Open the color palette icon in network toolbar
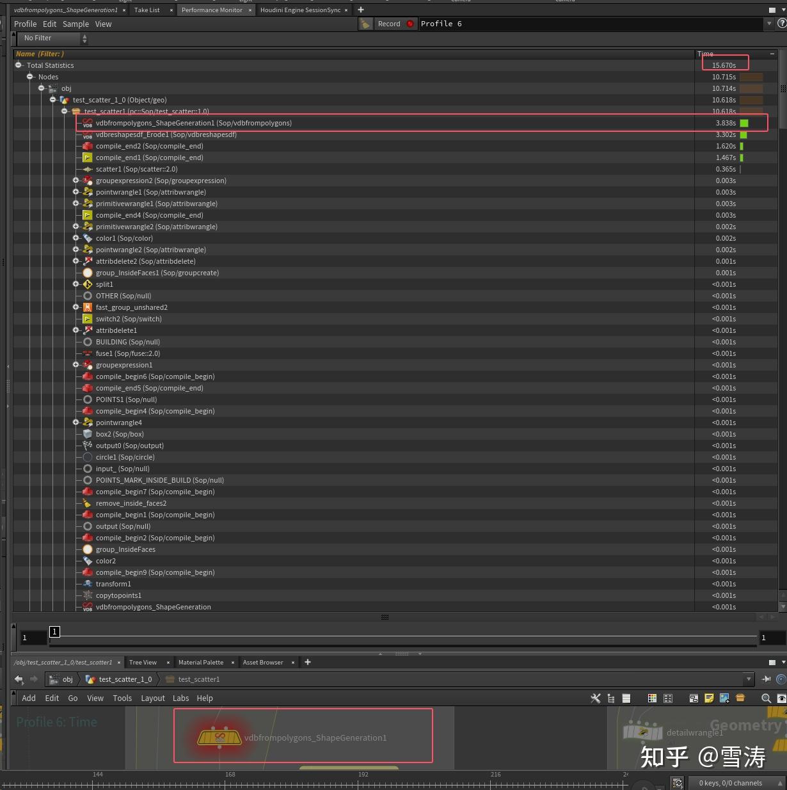 coord(652,698)
